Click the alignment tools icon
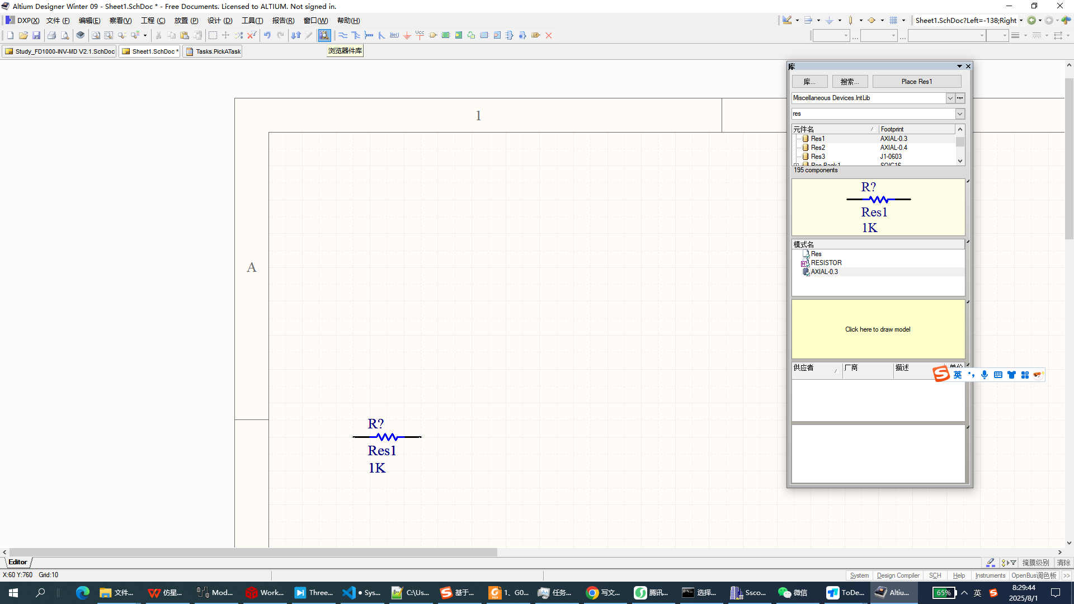The height and width of the screenshot is (604, 1074). [x=808, y=20]
